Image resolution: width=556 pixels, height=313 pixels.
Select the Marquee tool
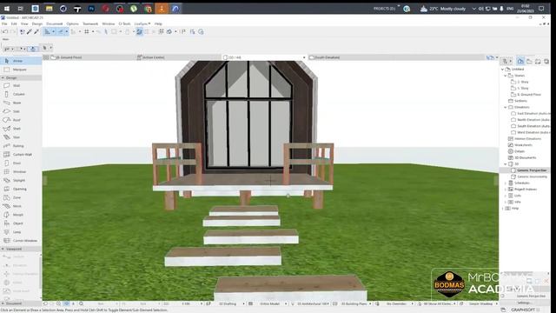point(21,70)
